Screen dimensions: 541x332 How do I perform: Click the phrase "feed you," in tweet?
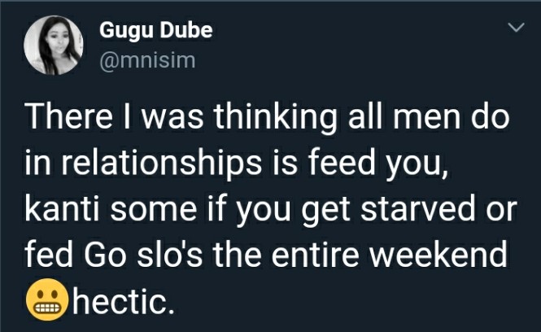377,164
